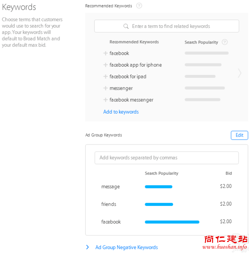Add 'messenger' keyword with plus icon
Viewport: 249px width, 254px height.
(105, 88)
